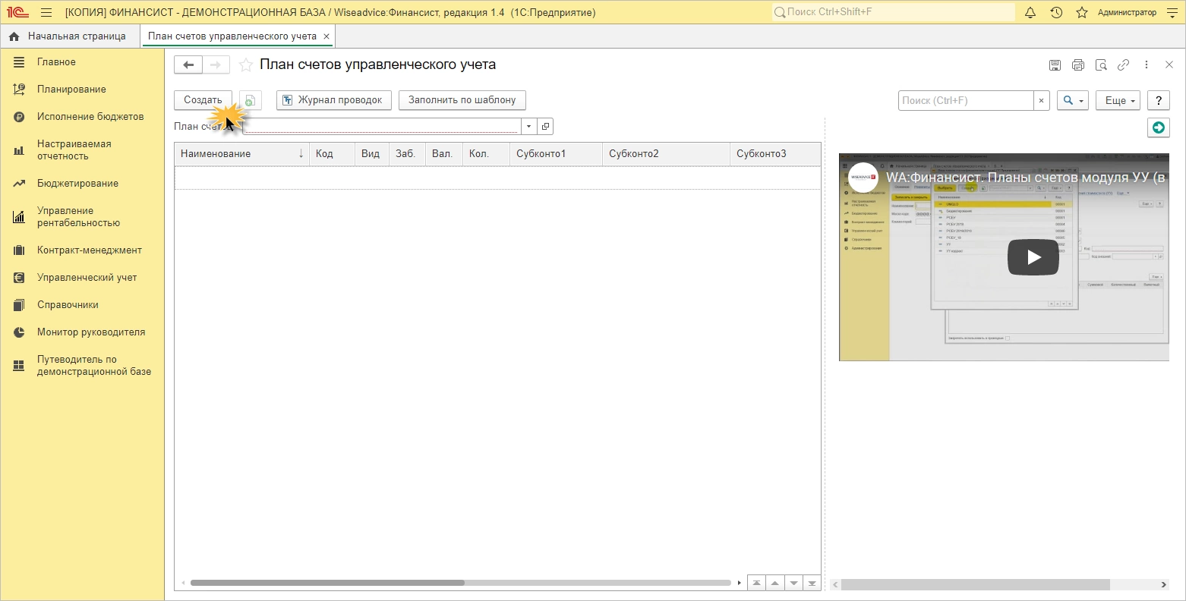
Task: Add this form to favorites star
Action: click(x=246, y=65)
